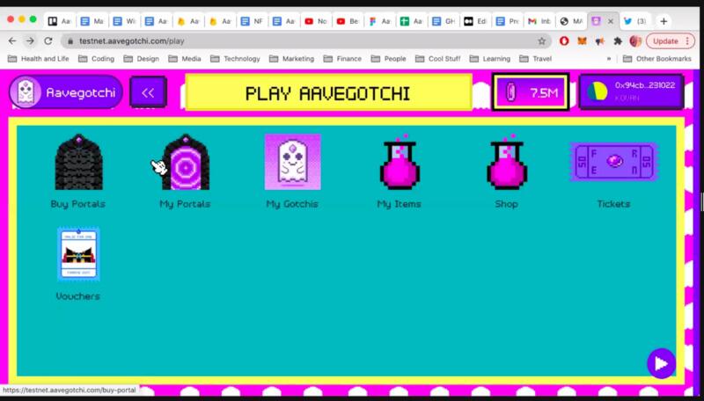Open the Marketing bookmarks folder
This screenshot has width=704, height=401.
[x=292, y=59]
